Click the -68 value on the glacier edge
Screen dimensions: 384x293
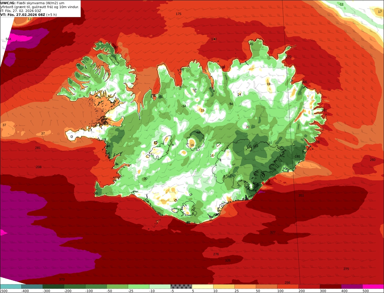point(198,132)
